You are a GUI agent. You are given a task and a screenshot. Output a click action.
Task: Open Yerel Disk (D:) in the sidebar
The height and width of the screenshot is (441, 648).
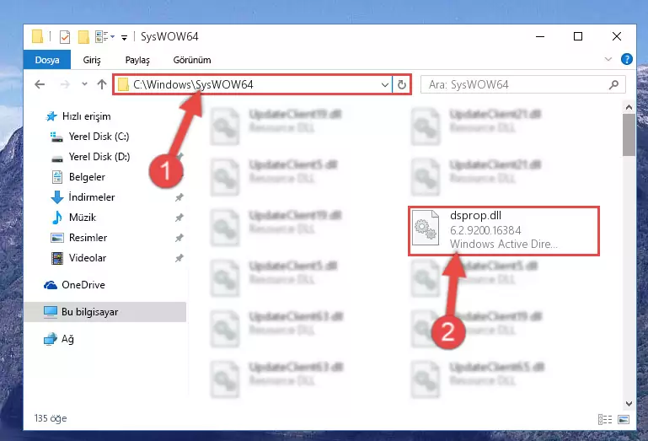pyautogui.click(x=99, y=157)
